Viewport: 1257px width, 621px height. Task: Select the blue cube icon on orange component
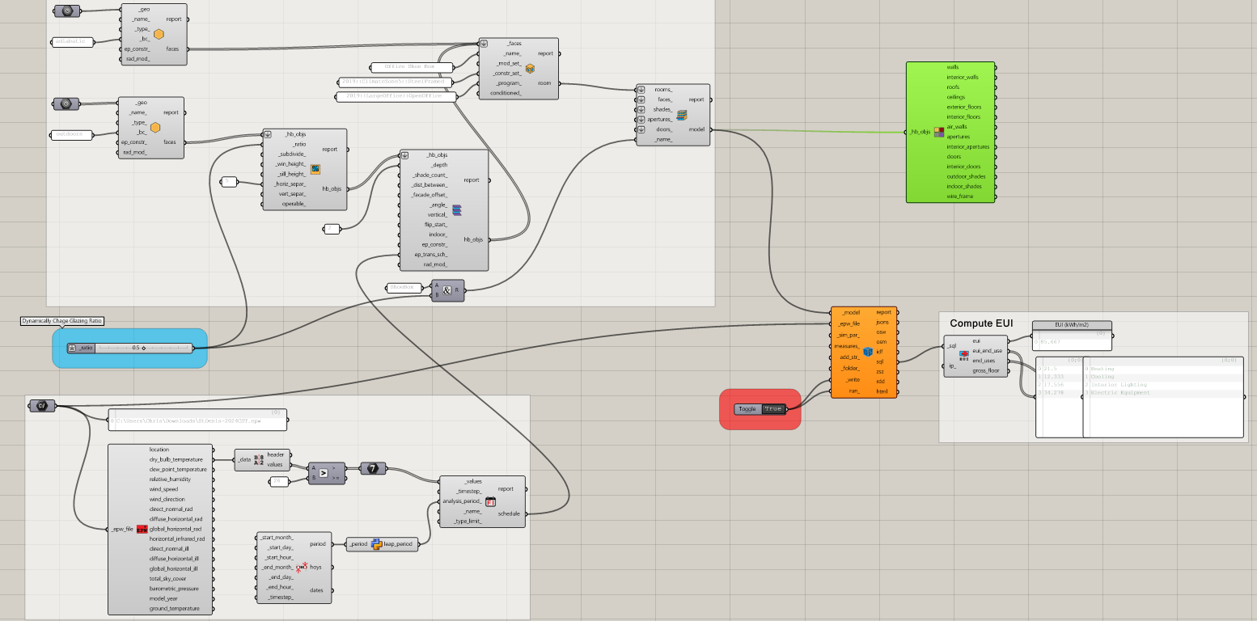coord(868,352)
